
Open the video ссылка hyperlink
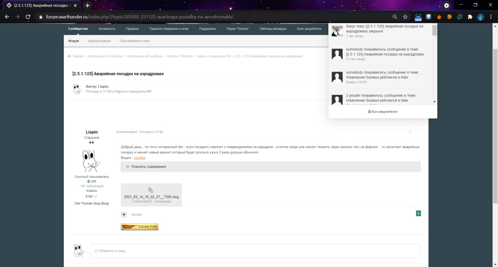(x=139, y=158)
